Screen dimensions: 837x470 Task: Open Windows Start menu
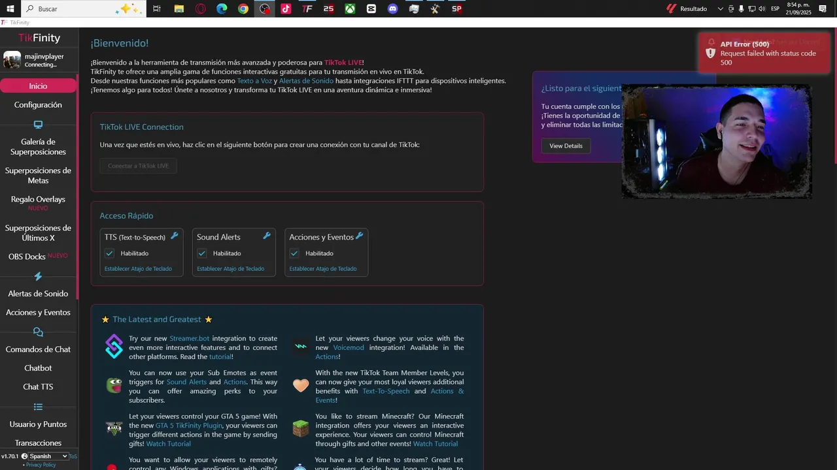pyautogui.click(x=10, y=8)
